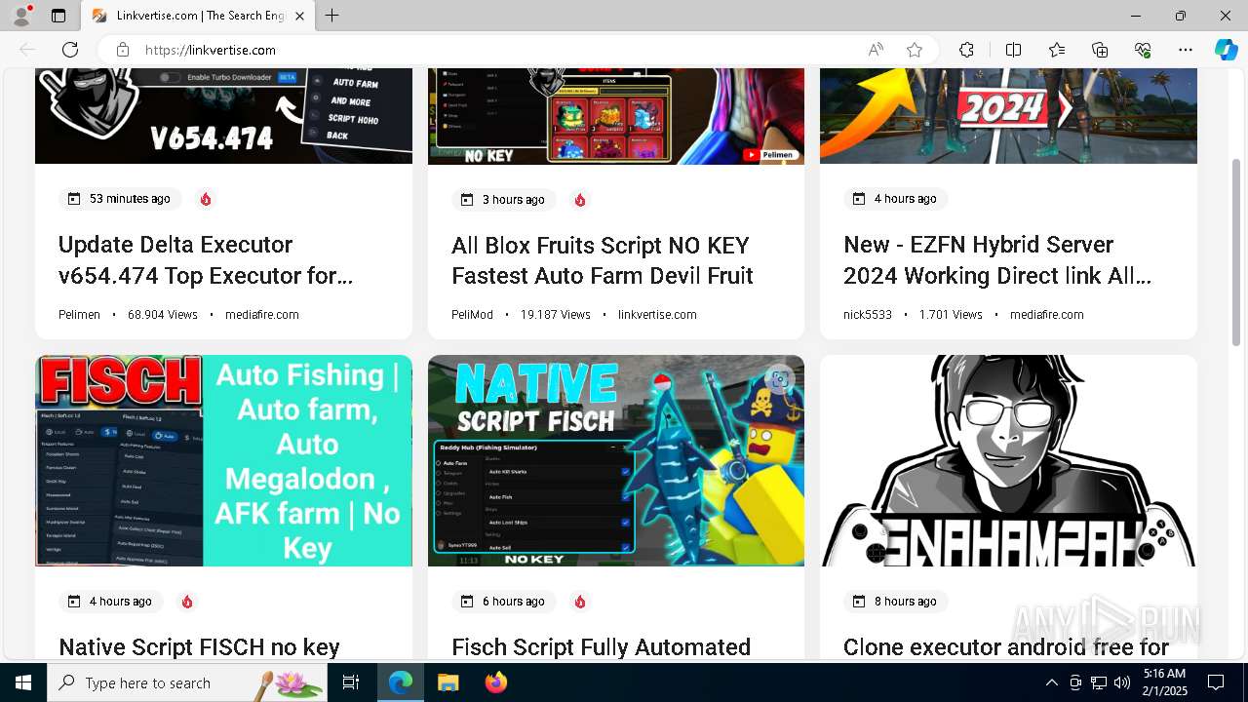The width and height of the screenshot is (1248, 702).
Task: Select the Linkvertise.com browser tab
Action: pos(198,16)
